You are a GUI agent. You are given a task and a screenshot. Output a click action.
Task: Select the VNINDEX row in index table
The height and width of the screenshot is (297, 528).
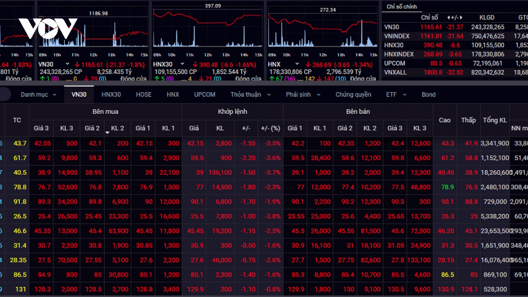click(x=455, y=36)
